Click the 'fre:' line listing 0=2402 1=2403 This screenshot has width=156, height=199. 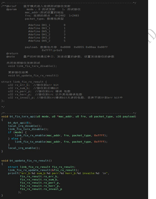52,16
